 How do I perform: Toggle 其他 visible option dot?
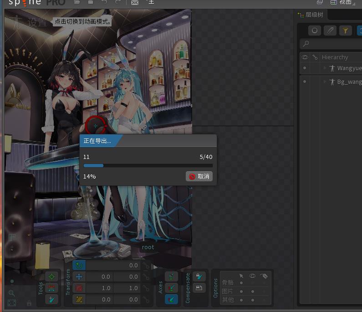coord(253,300)
